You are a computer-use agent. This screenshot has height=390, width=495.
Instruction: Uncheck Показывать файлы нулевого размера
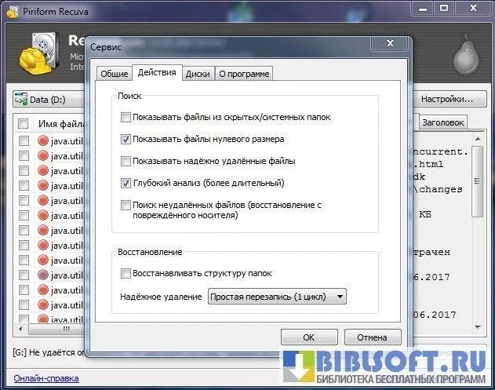tap(126, 139)
